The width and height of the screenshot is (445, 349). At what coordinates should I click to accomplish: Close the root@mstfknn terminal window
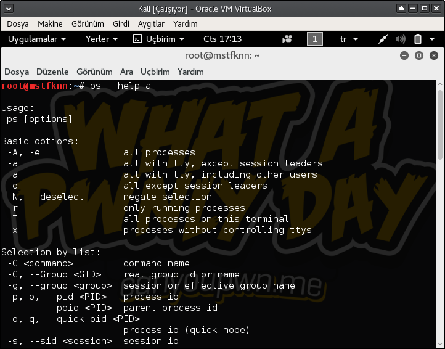pos(433,55)
